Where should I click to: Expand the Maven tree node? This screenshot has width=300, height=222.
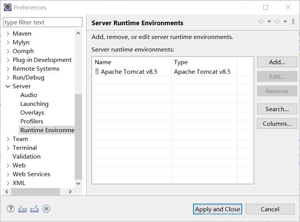point(8,34)
